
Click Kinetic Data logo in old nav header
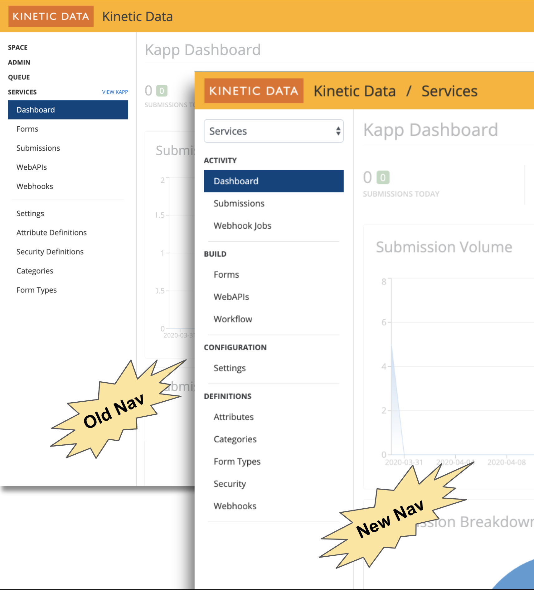pyautogui.click(x=51, y=16)
